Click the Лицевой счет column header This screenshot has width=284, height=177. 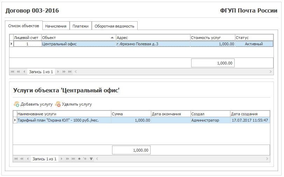coord(28,38)
